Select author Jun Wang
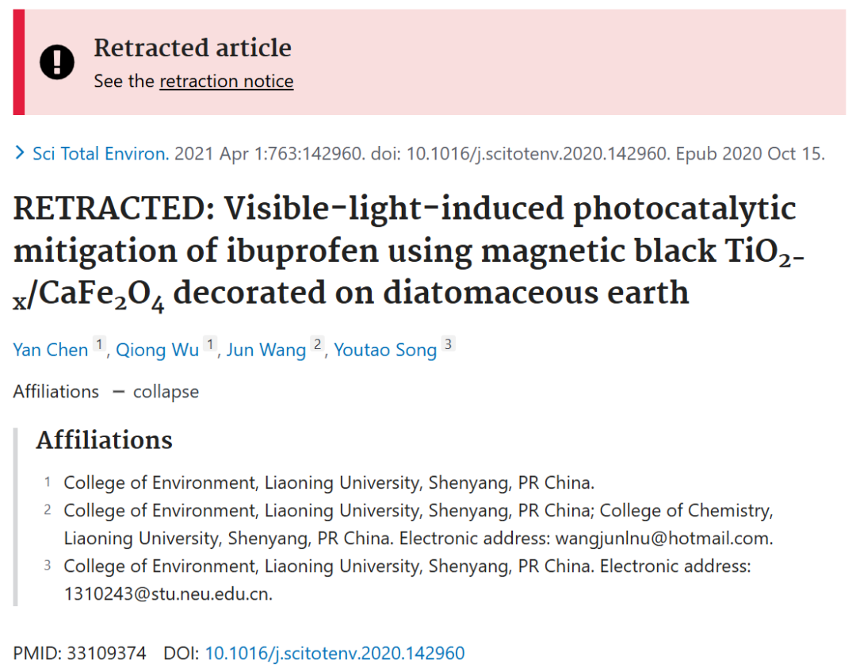 (266, 350)
